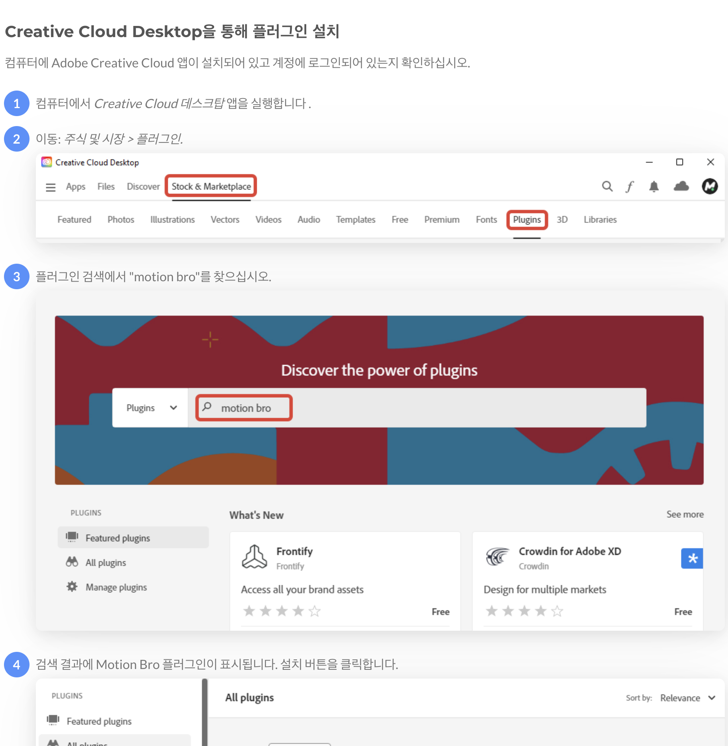Viewport: 728px width, 746px height.
Task: Close the Creative Cloud Desktop window
Action: pyautogui.click(x=710, y=162)
